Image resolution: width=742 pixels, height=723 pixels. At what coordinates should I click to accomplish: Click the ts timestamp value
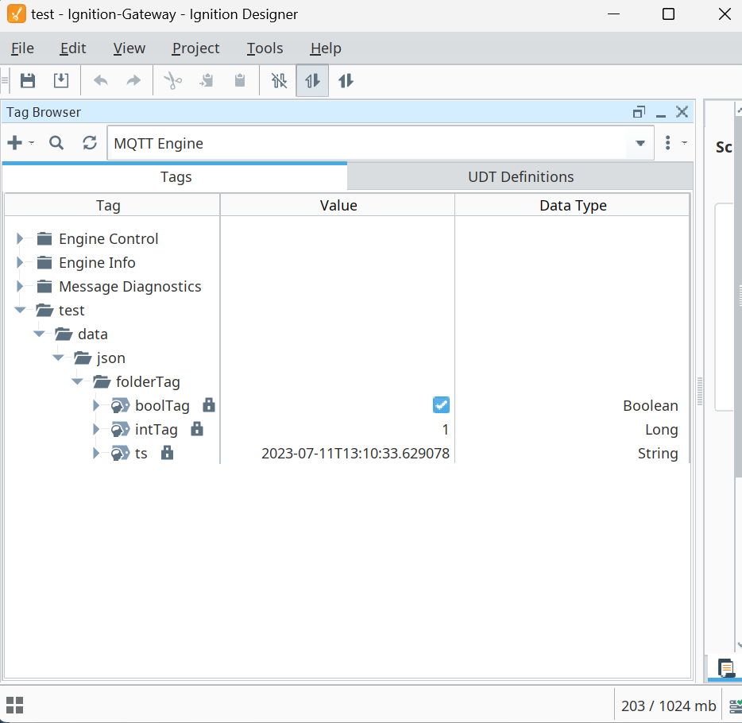(x=355, y=454)
